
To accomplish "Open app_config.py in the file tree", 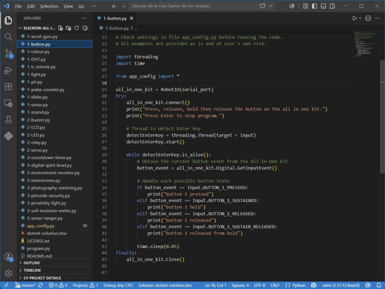I will (x=55, y=226).
